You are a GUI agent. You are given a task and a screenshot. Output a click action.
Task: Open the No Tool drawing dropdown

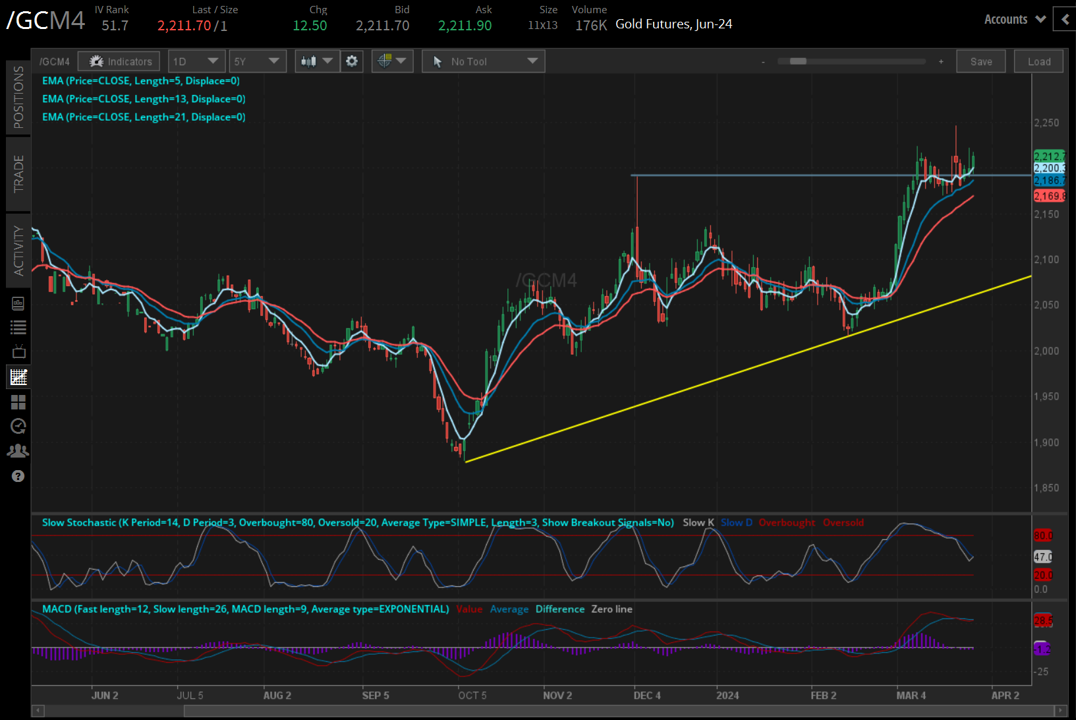click(x=483, y=61)
